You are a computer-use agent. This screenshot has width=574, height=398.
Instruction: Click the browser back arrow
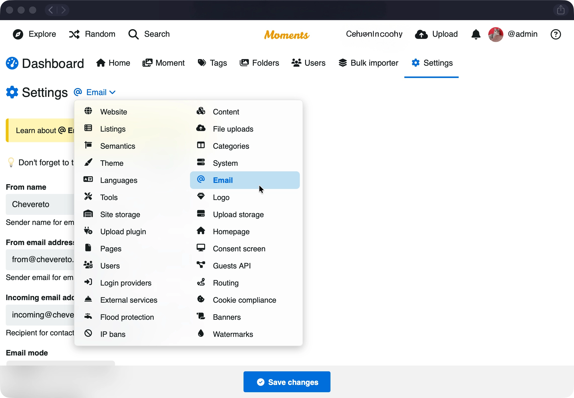pos(51,10)
